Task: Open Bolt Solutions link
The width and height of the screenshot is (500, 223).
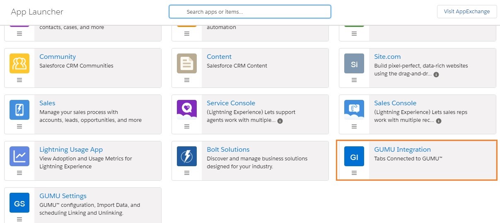Action: tap(228, 150)
